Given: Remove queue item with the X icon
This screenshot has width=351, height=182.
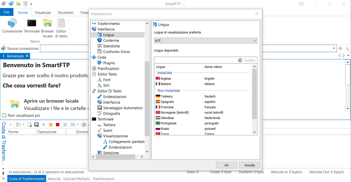Looking at the screenshot, I should tap(65, 125).
